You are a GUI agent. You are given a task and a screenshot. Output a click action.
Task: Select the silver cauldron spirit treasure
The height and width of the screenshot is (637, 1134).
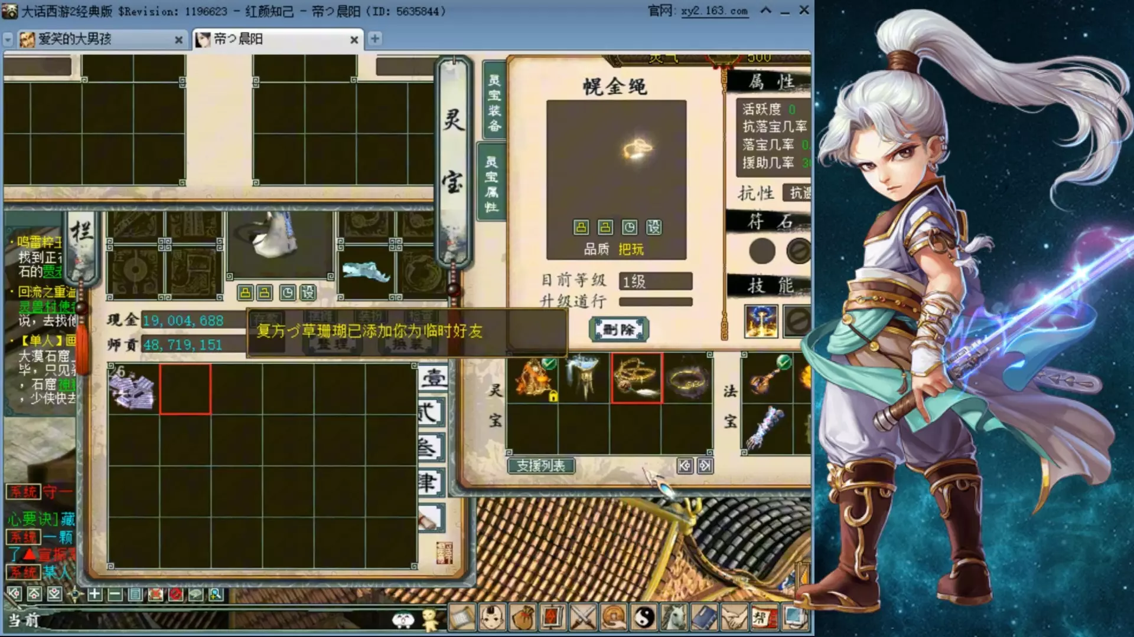584,378
